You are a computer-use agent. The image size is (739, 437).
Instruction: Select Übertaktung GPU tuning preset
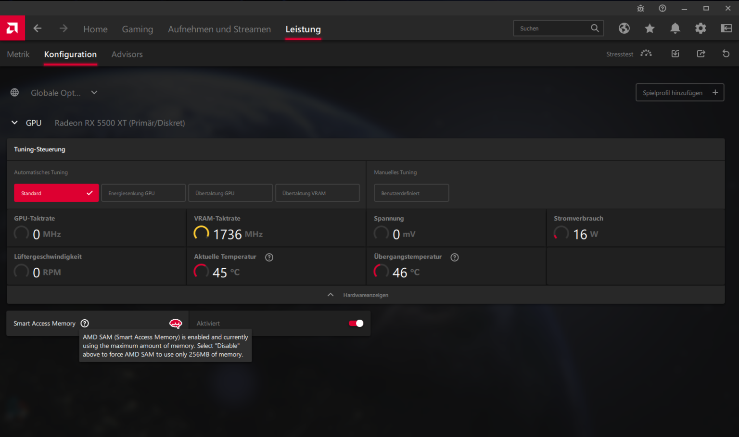230,193
